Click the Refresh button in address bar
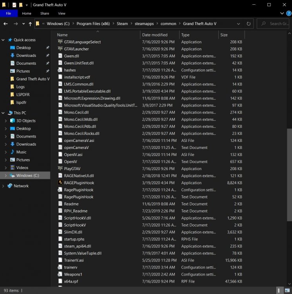This screenshot has height=294, width=292. [x=248, y=24]
